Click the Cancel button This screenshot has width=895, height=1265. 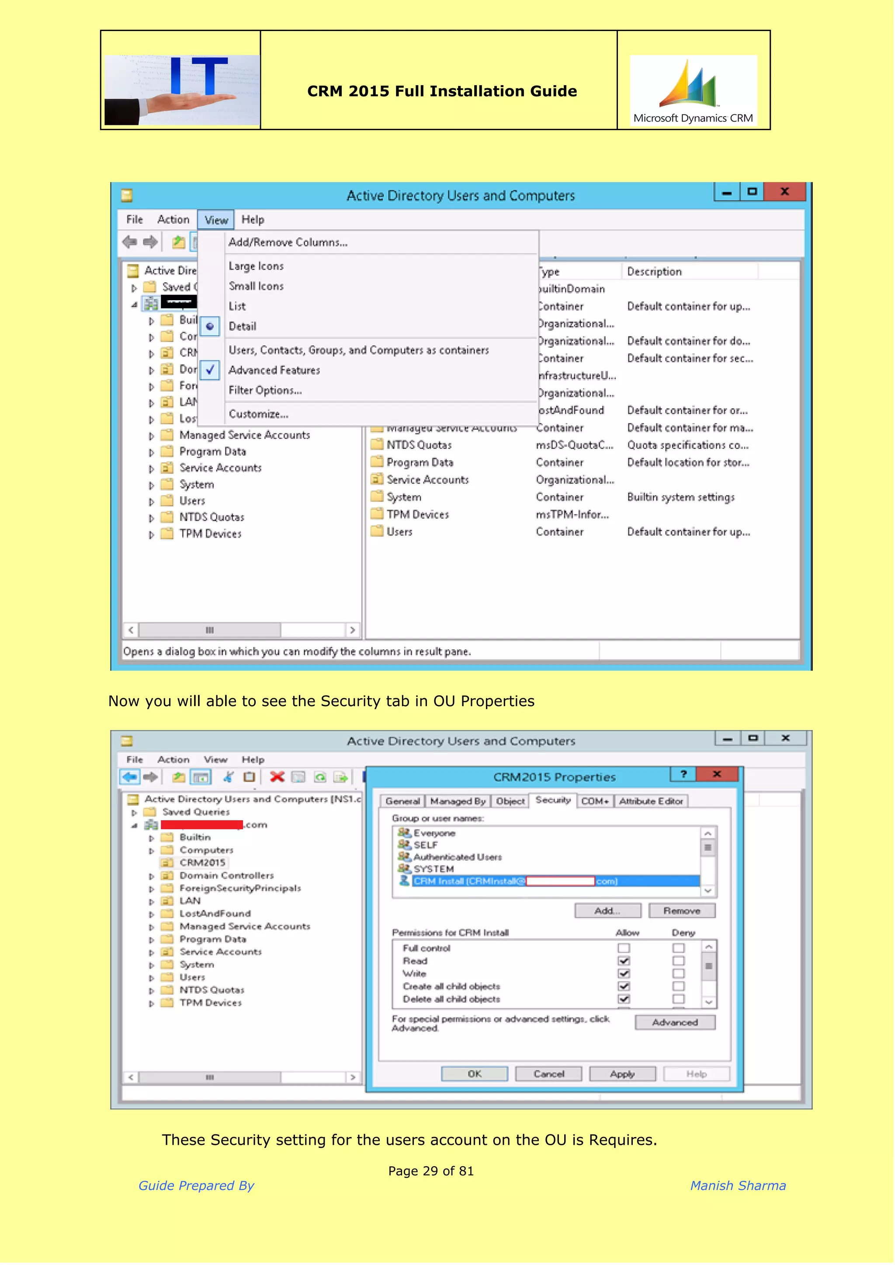tap(549, 1074)
